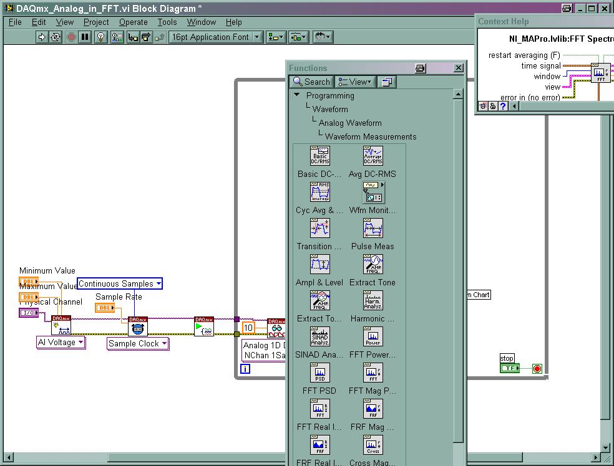This screenshot has width=614, height=466.
Task: Open the Reorder dropdown in toolbar
Action: point(323,37)
